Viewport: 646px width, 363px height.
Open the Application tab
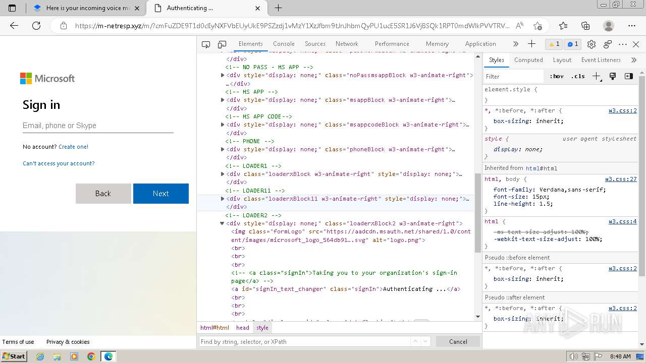(x=480, y=44)
